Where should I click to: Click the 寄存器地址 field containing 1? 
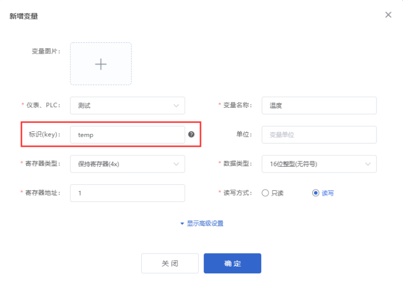(x=127, y=193)
